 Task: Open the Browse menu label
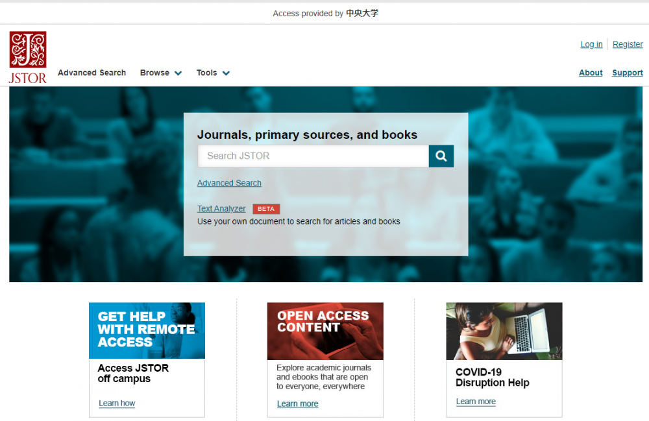[x=154, y=73]
